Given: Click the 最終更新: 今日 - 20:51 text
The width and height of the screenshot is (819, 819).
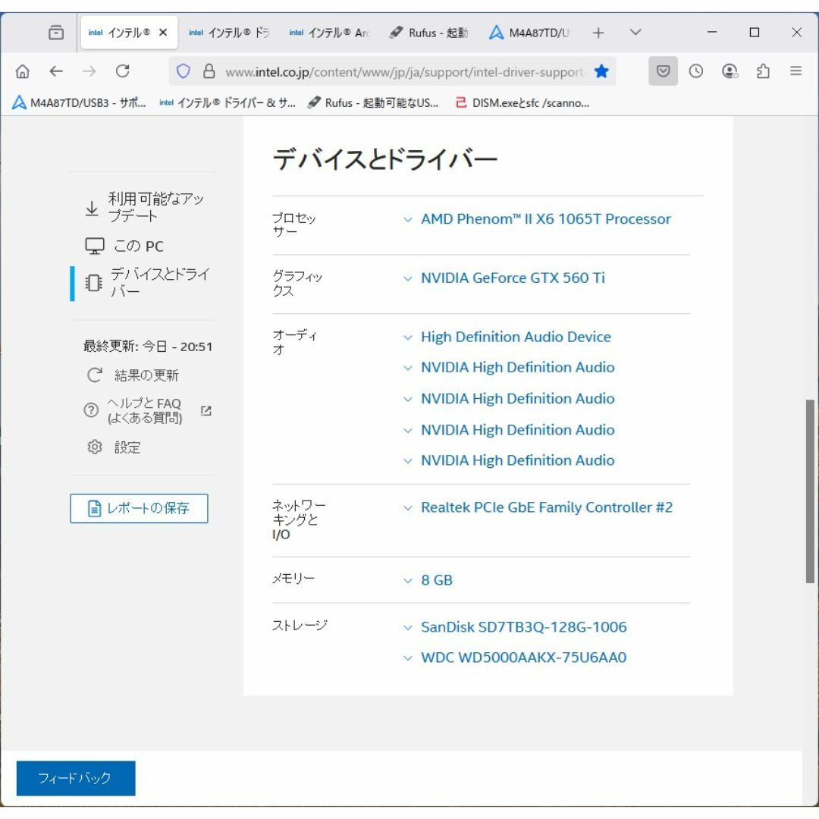Looking at the screenshot, I should [148, 347].
